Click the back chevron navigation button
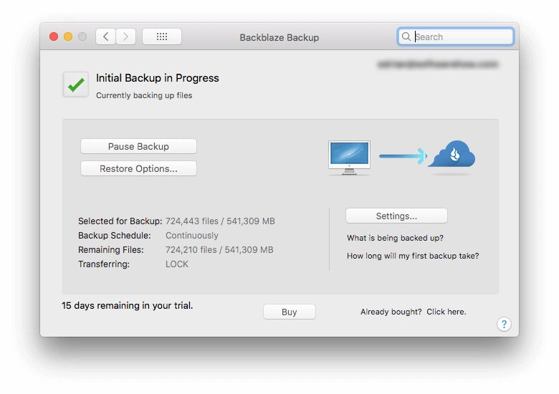 (x=105, y=37)
